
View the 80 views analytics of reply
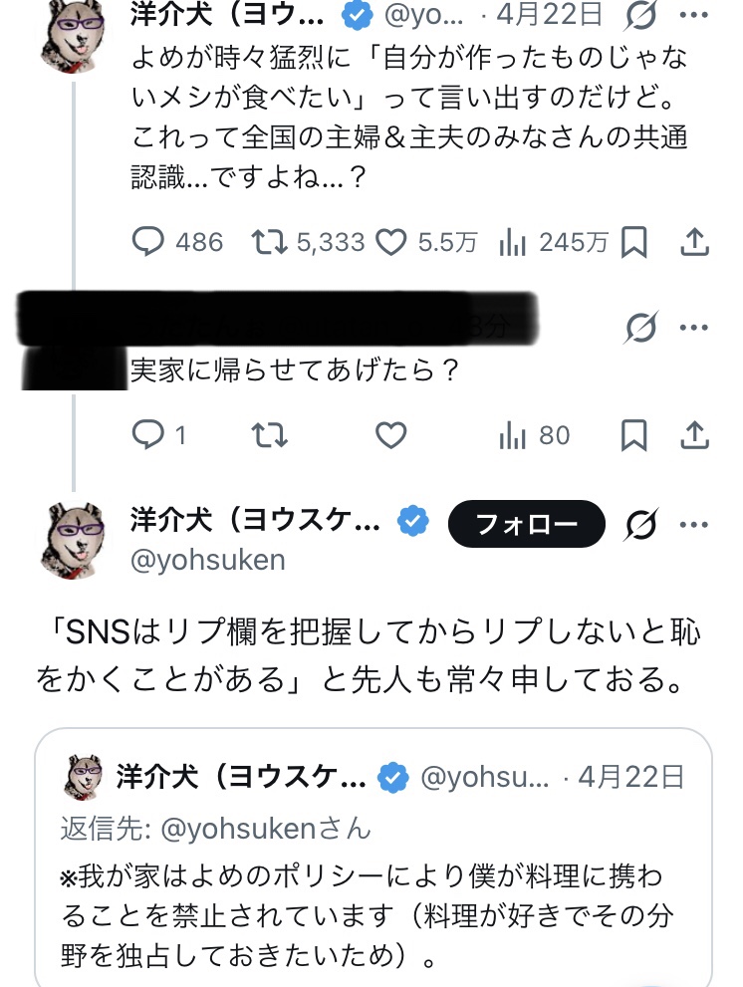pos(511,435)
